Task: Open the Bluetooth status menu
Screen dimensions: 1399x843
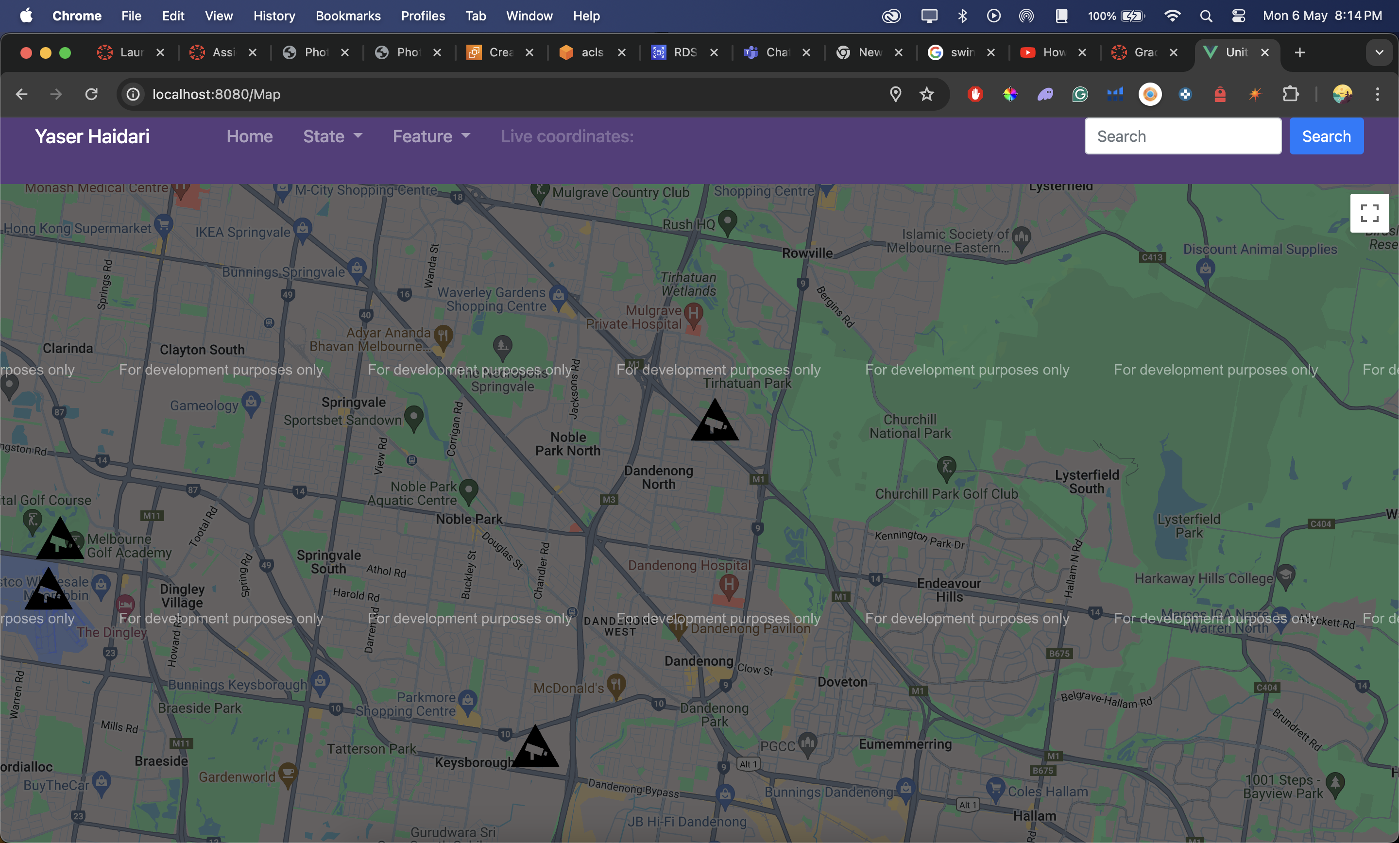Action: (962, 16)
